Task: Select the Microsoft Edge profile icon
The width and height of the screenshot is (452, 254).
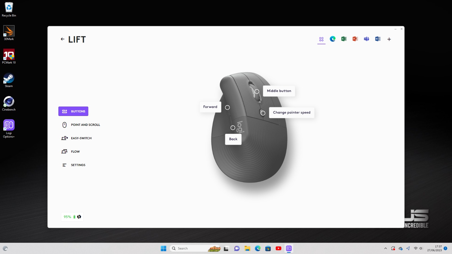Action: pyautogui.click(x=333, y=39)
